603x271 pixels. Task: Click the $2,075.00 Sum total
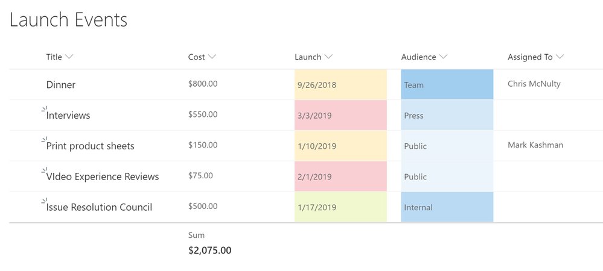[210, 251]
